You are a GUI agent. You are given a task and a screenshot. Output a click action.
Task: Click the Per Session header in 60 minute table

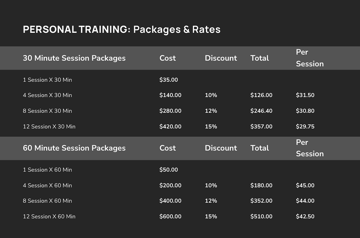(310, 148)
